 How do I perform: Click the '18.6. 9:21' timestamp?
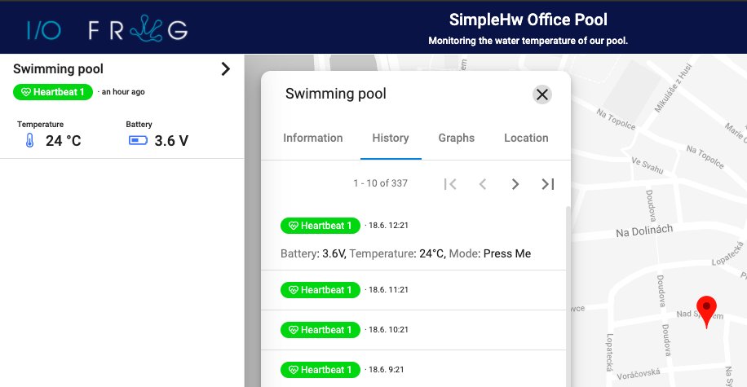coord(387,370)
